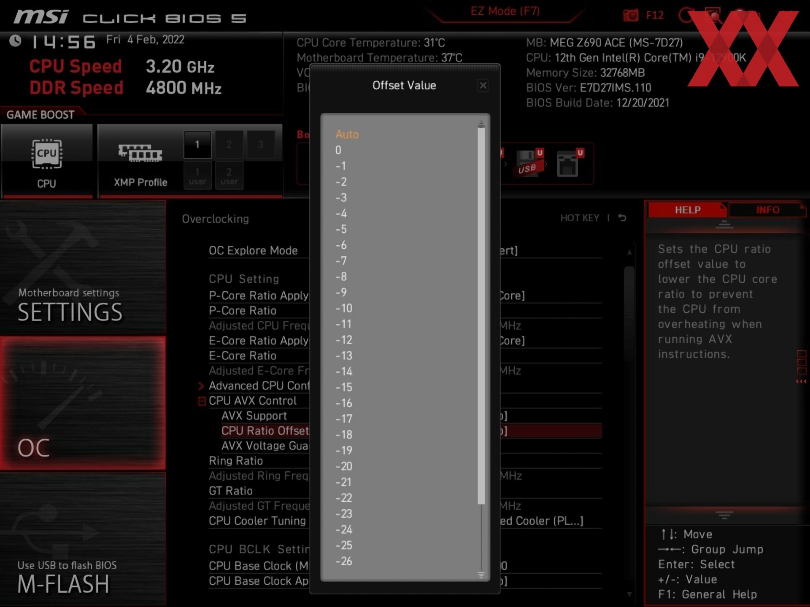Select Auto offset value
The height and width of the screenshot is (607, 810).
point(347,134)
